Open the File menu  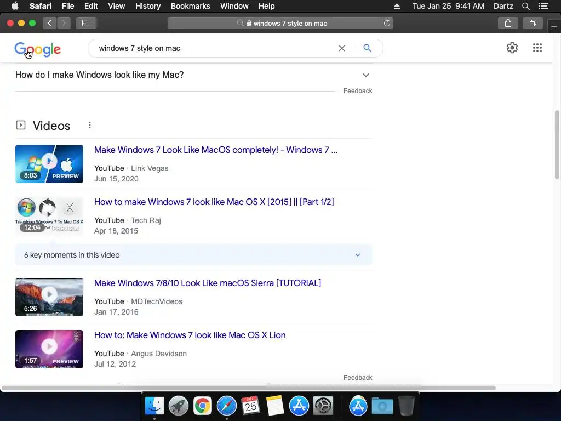pos(67,6)
